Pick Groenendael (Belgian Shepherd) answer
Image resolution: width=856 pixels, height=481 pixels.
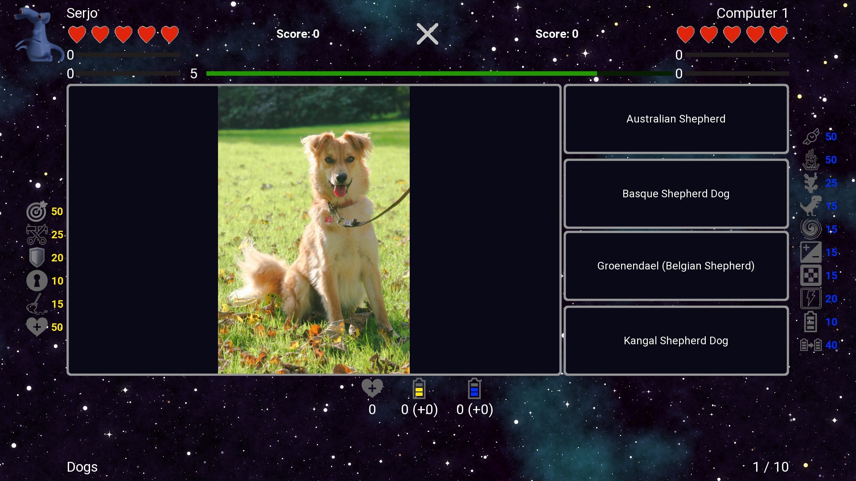pos(676,266)
